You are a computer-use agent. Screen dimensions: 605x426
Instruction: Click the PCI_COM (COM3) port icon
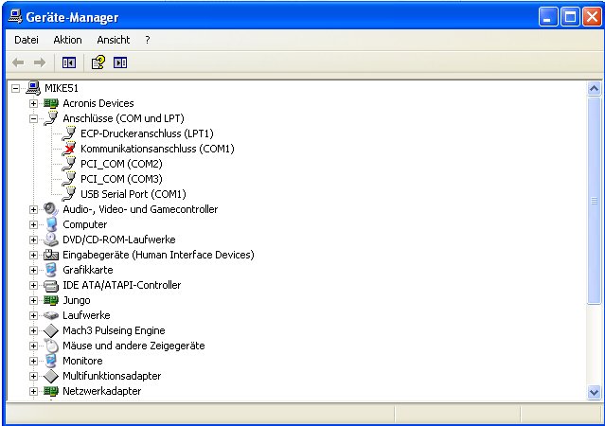pyautogui.click(x=69, y=179)
